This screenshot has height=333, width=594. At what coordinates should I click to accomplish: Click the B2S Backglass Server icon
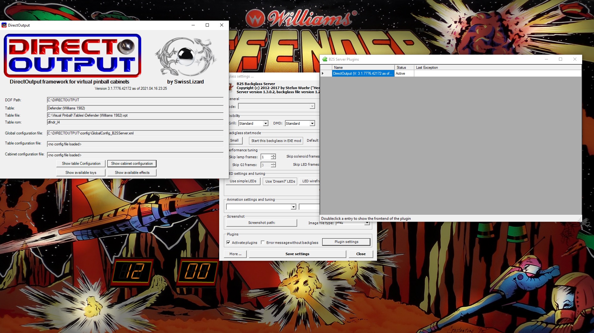230,88
